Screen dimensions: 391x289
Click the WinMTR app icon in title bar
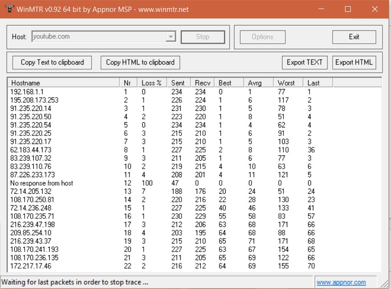coord(8,9)
